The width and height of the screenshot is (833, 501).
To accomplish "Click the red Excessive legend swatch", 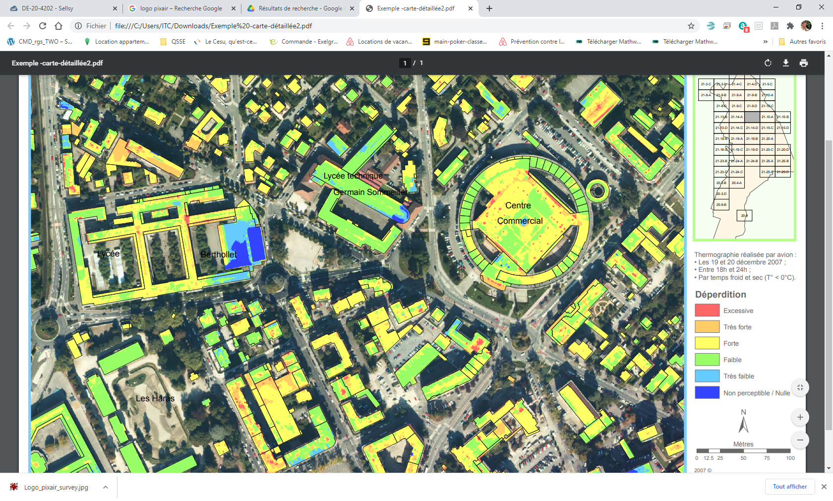I will pyautogui.click(x=707, y=311).
